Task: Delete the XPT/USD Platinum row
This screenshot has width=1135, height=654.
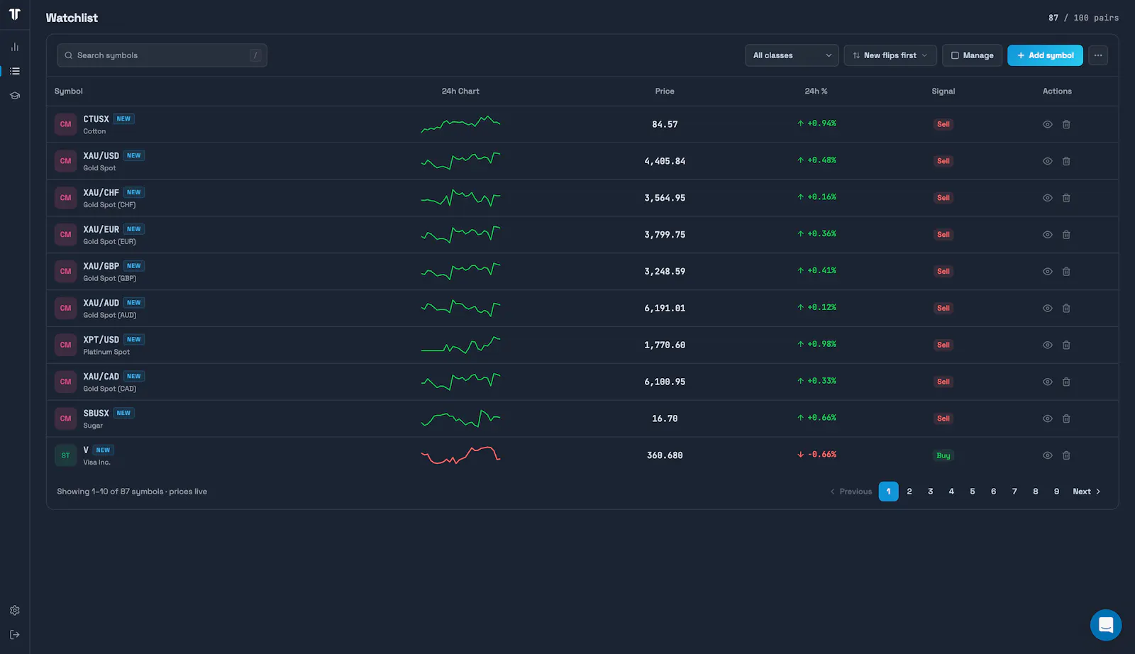Action: [x=1066, y=345]
